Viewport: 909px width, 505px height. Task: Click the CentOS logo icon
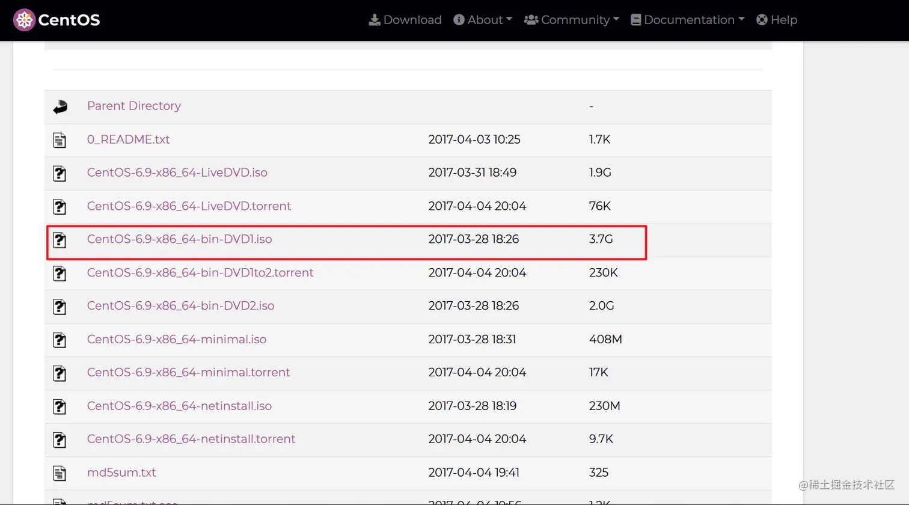[x=25, y=20]
